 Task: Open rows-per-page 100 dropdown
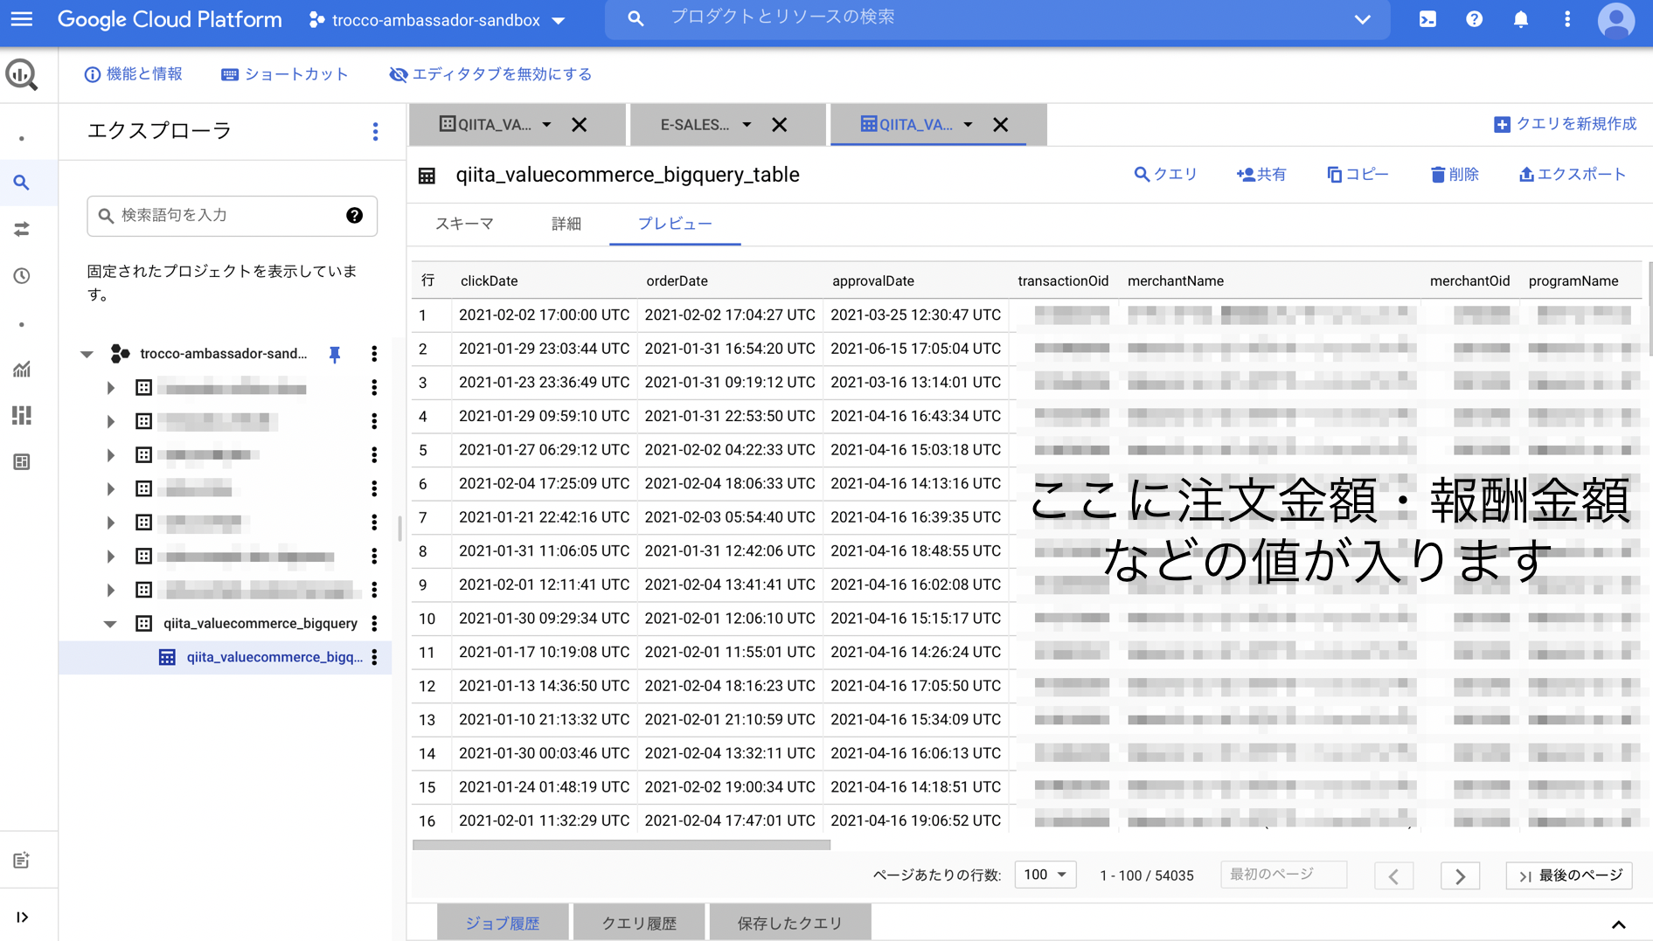(1045, 875)
